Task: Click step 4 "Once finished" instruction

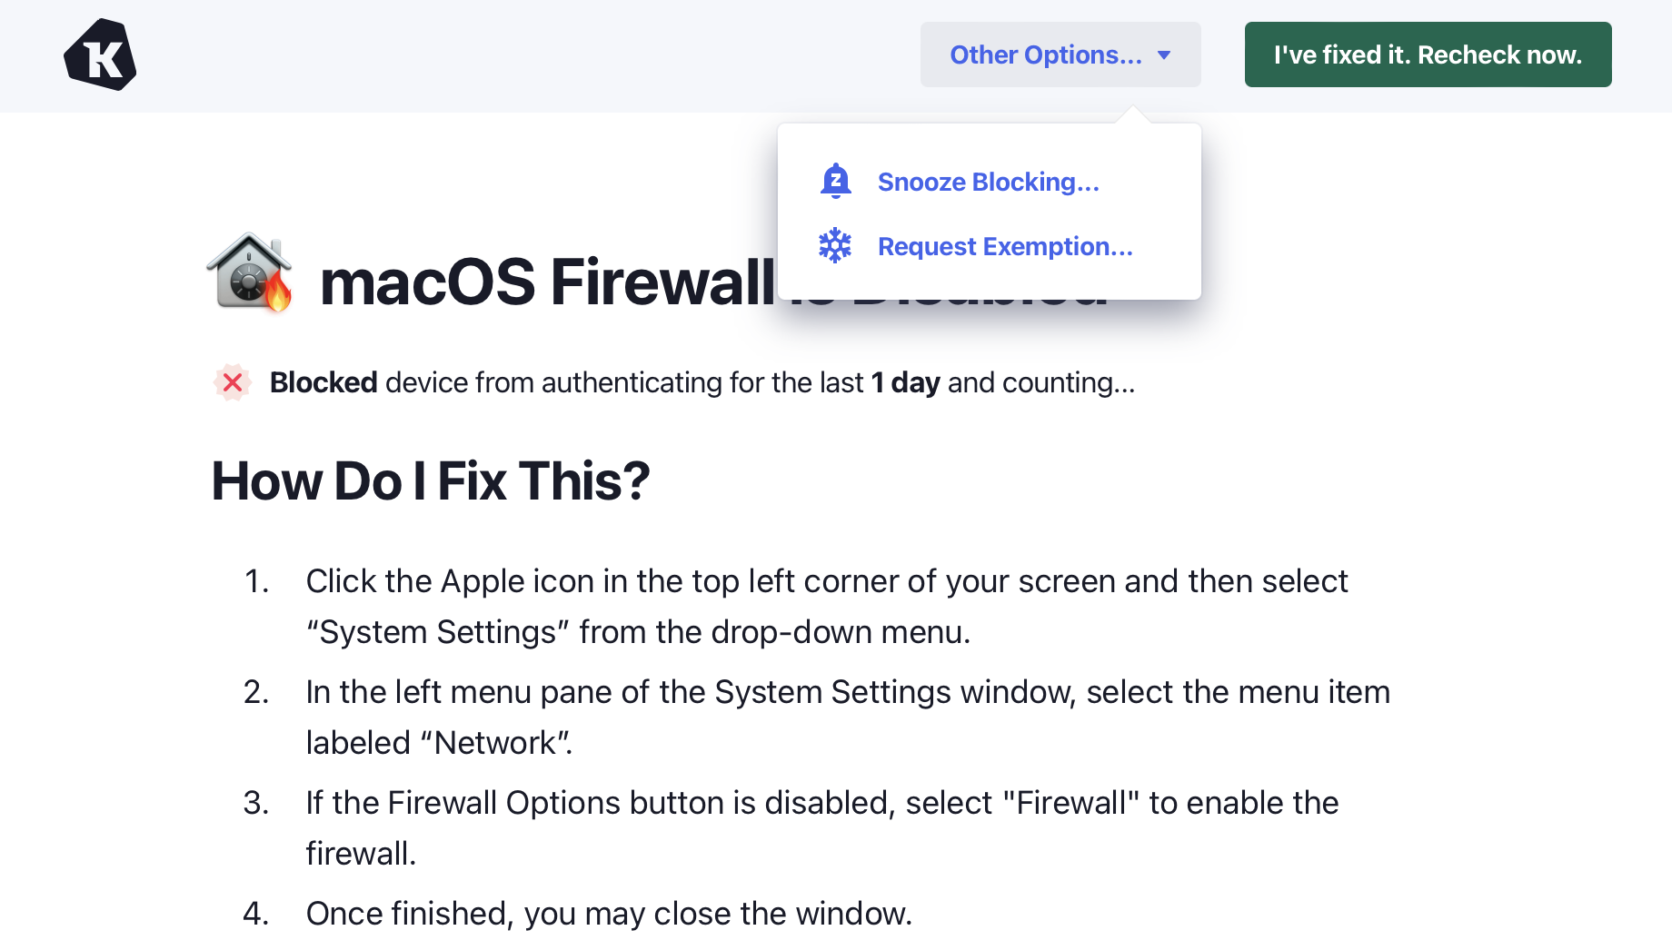Action: [609, 914]
